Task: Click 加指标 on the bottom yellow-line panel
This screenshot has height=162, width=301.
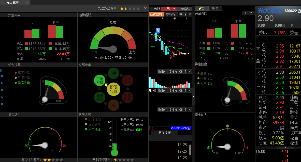Action: pos(173,109)
